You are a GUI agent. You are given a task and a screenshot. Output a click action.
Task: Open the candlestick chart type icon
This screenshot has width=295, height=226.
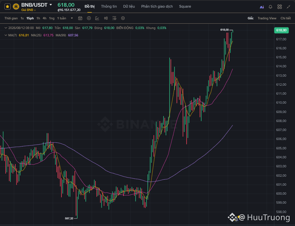(106, 18)
